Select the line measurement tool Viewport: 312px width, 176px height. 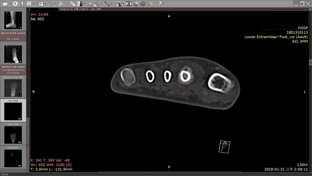click(106, 4)
